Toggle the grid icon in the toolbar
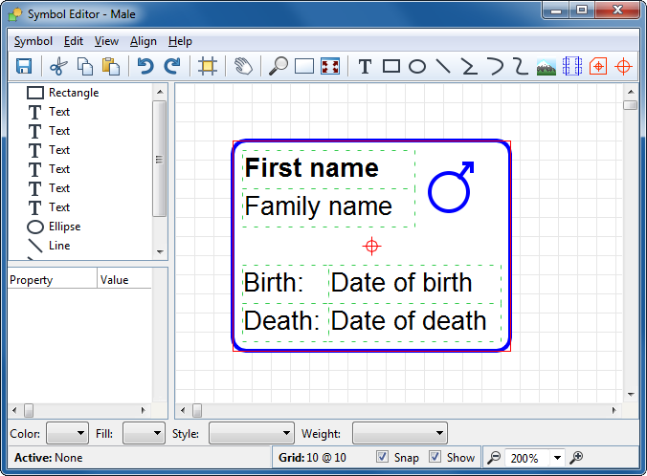The image size is (647, 476). pos(207,66)
